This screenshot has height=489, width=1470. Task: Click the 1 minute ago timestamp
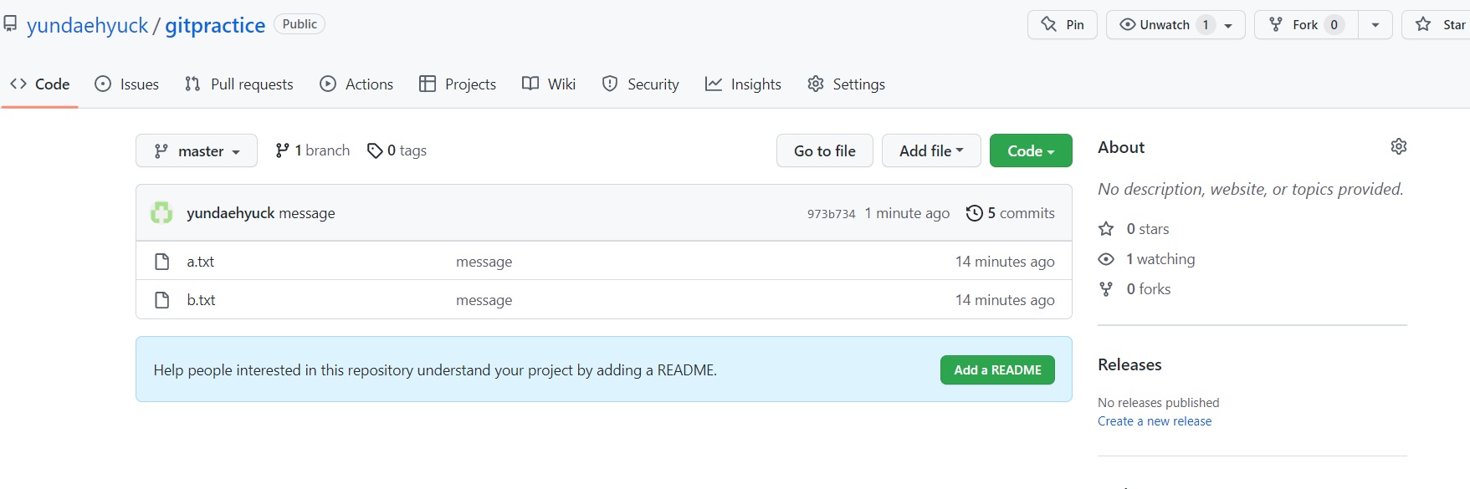[907, 213]
